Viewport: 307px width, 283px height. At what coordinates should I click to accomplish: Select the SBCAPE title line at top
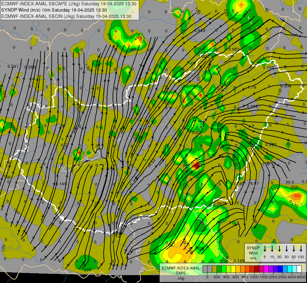pyautogui.click(x=69, y=4)
